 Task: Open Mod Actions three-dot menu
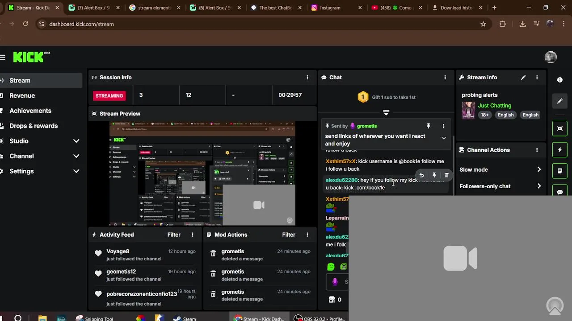point(307,235)
